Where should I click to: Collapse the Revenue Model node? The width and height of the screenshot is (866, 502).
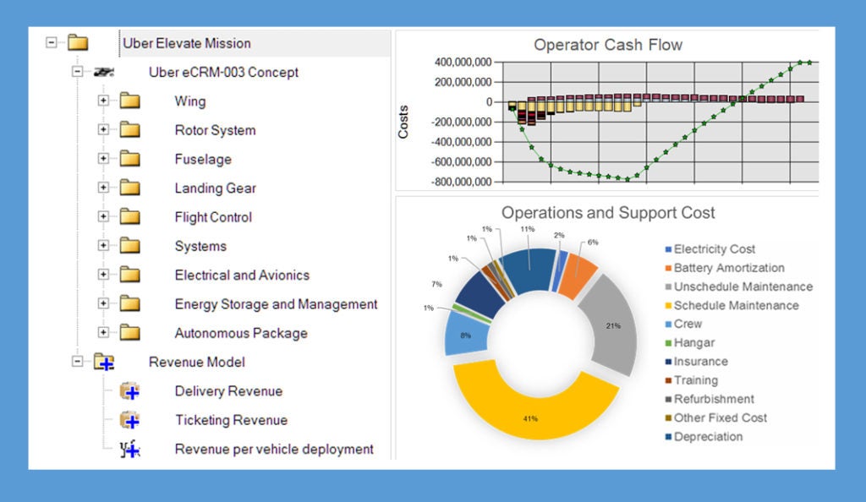click(x=77, y=362)
